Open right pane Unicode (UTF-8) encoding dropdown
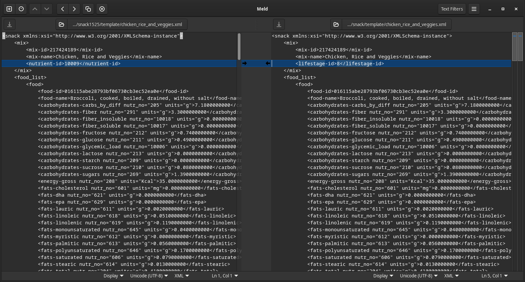This screenshot has height=282, width=525. coord(419,276)
